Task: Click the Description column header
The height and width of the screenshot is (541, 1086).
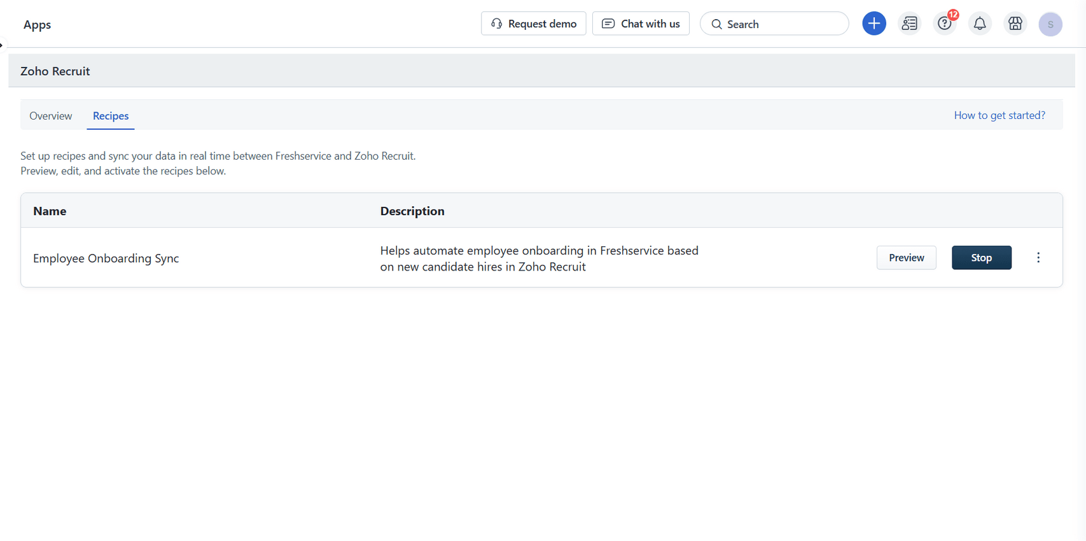Action: coord(412,211)
